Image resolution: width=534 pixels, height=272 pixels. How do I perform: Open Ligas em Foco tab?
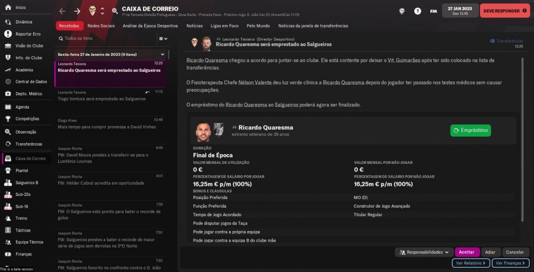(x=225, y=26)
